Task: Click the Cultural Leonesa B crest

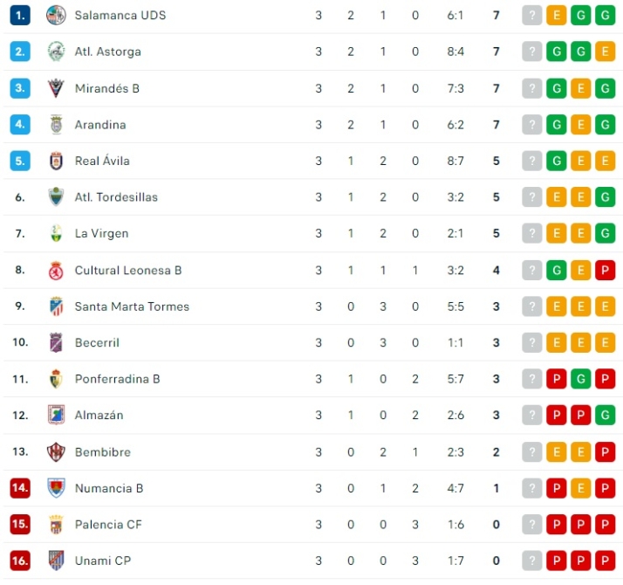Action: point(56,270)
